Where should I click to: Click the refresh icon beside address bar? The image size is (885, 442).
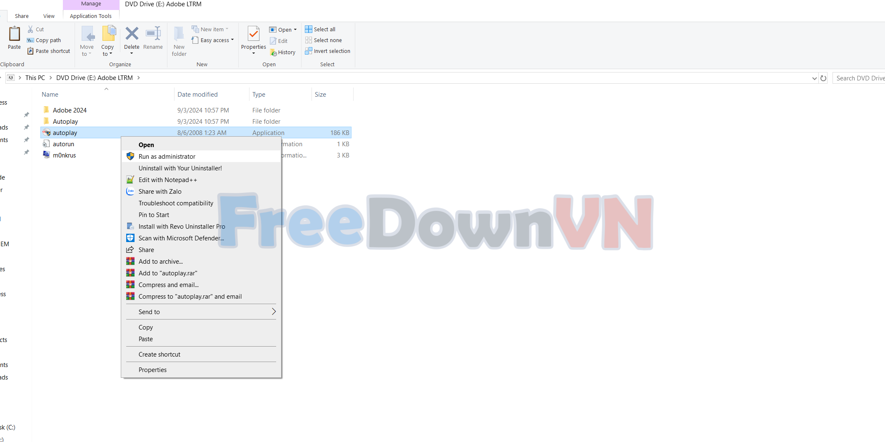coord(823,78)
